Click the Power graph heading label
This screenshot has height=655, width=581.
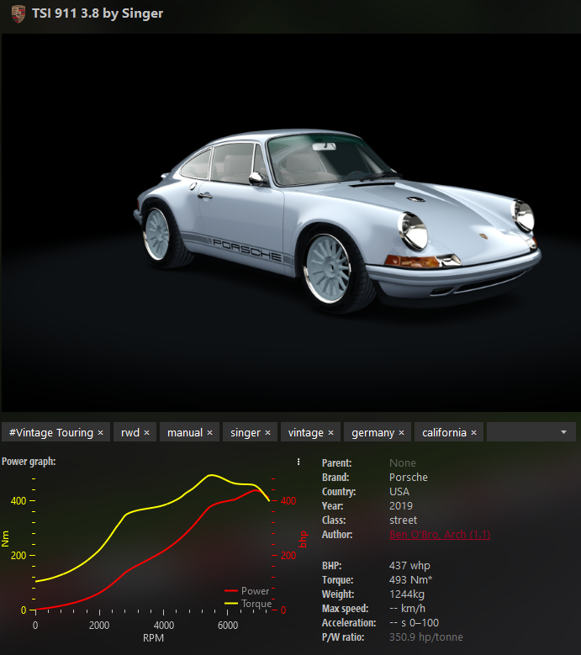point(29,462)
